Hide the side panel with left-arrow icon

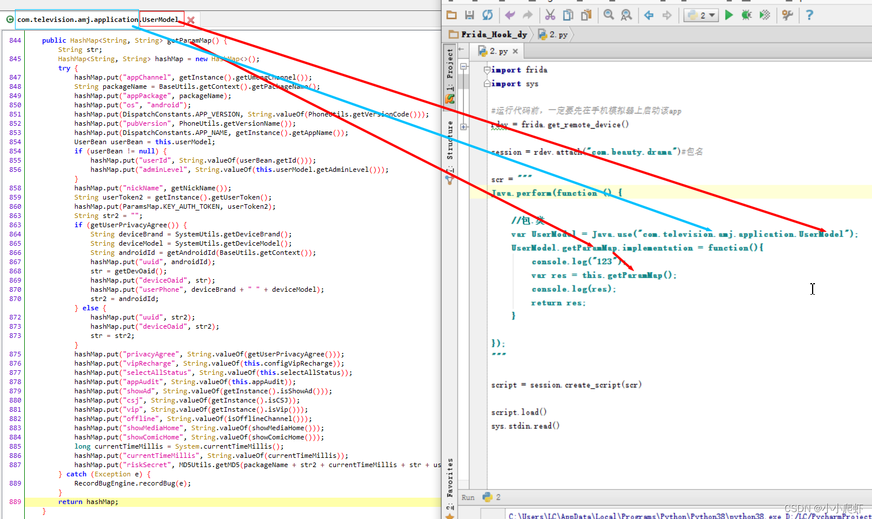[461, 50]
